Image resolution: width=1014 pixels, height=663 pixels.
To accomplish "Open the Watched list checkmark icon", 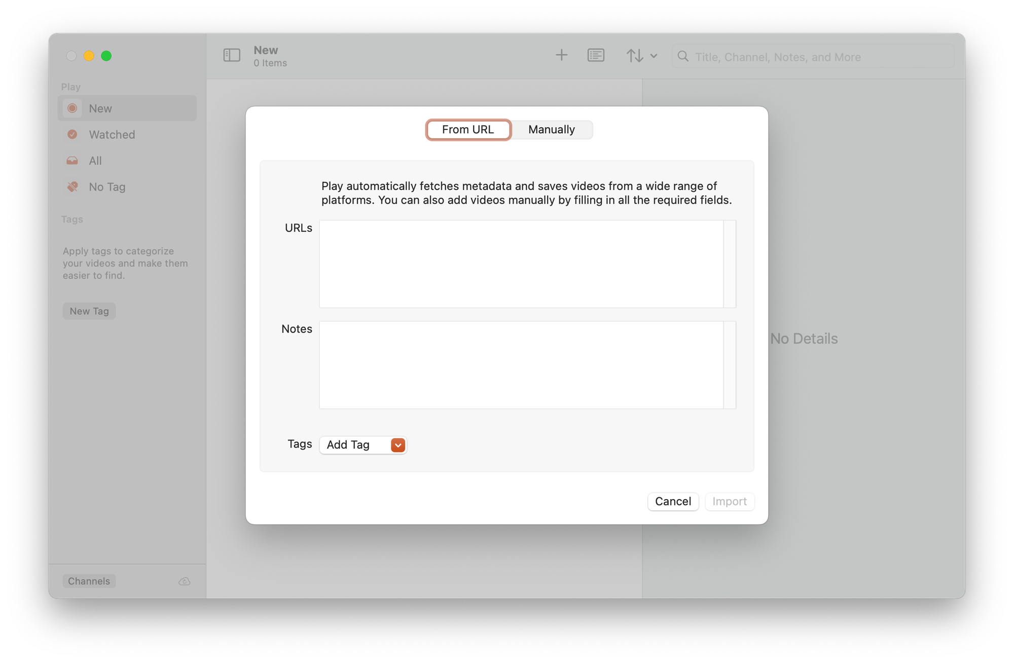I will coord(73,134).
